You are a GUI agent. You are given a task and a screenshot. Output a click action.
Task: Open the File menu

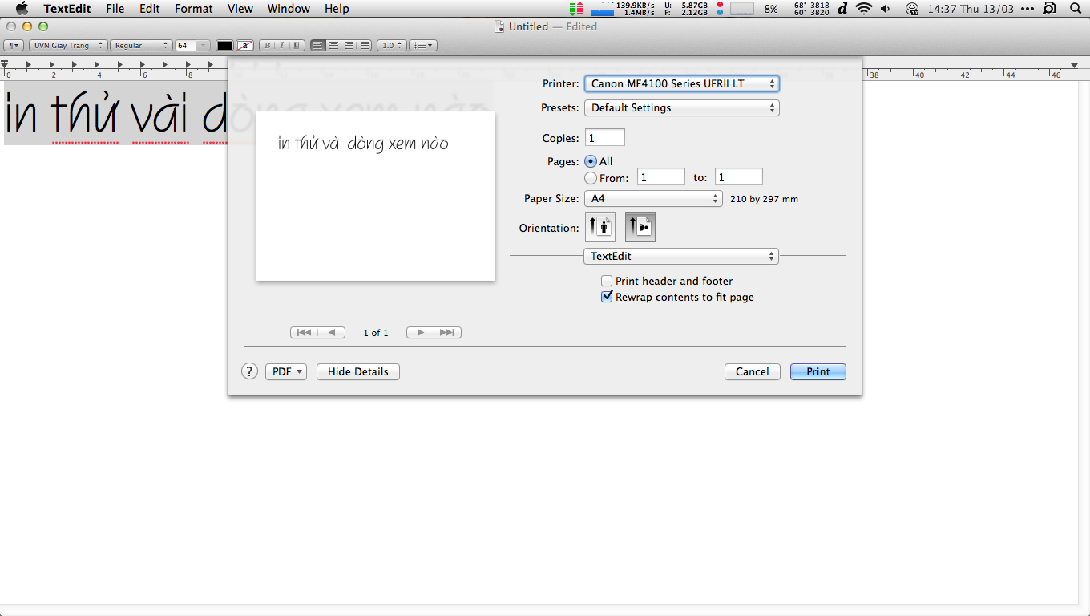click(x=115, y=9)
